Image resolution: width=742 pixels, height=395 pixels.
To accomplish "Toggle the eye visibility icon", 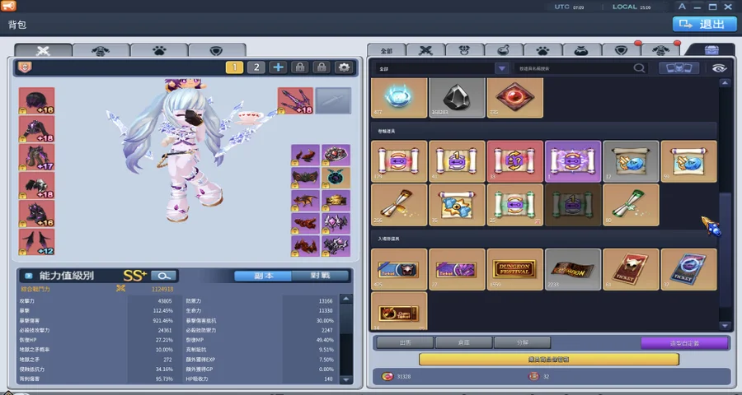I will pyautogui.click(x=719, y=68).
